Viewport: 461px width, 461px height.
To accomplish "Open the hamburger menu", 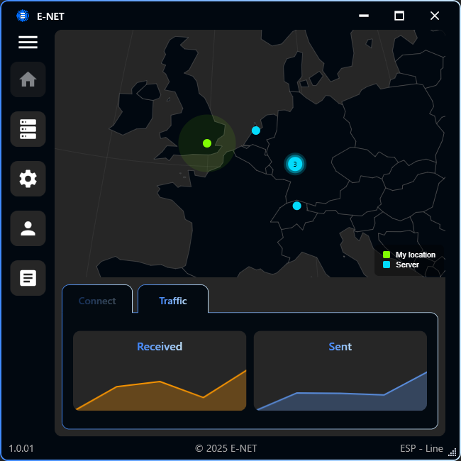I will click(x=28, y=42).
